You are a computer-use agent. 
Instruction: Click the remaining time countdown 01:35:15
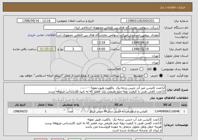[x=47, y=49]
